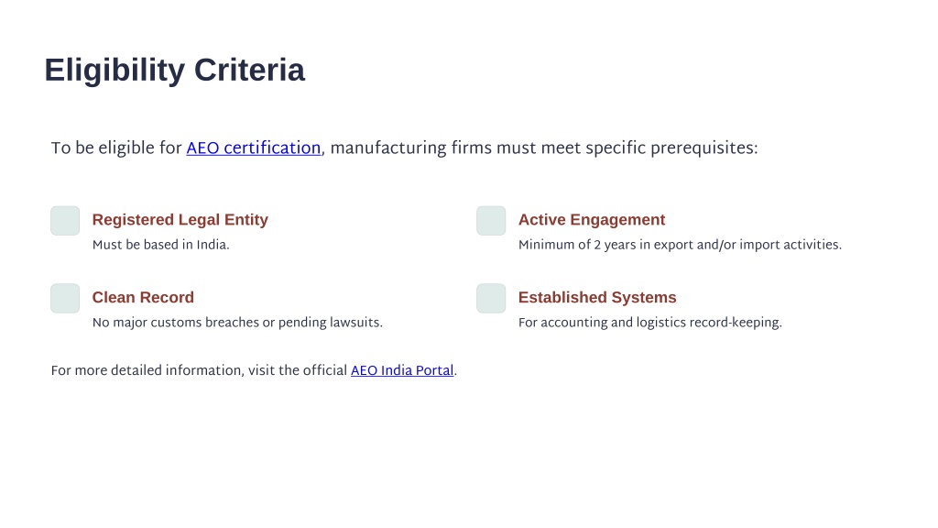Click the icon box beside Registered Legal Entity
This screenshot has width=938, height=528.
(65, 221)
